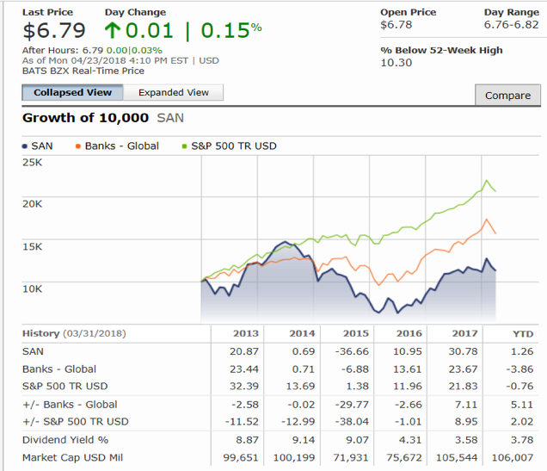The image size is (547, 471).
Task: Click the History (03/31/2018) label
Action: click(74, 333)
